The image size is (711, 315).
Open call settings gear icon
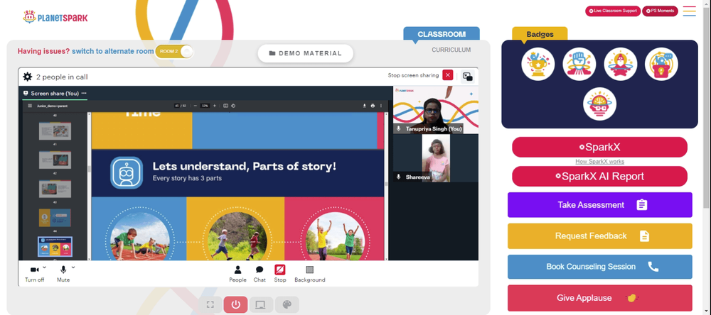click(27, 77)
